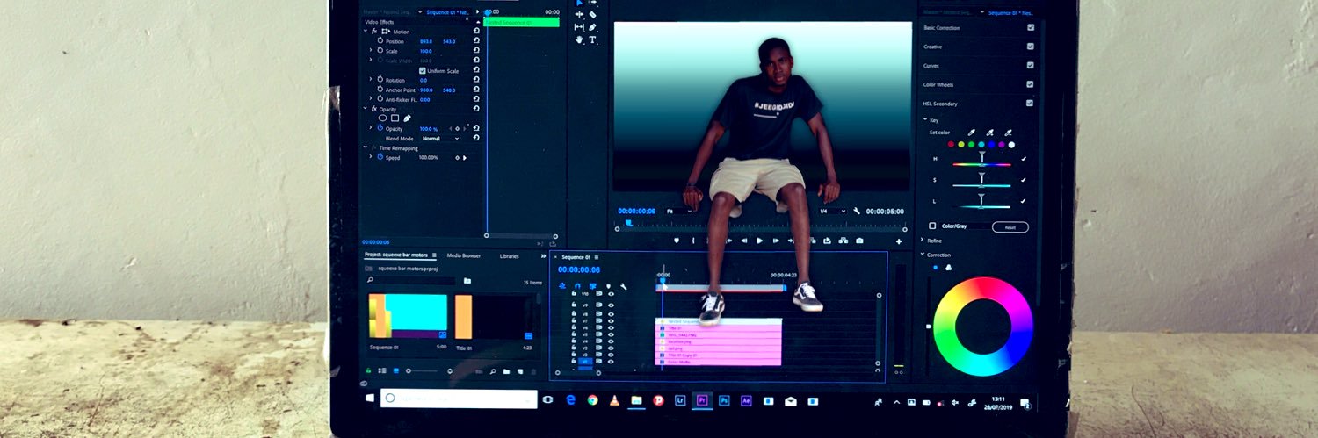This screenshot has width=1318, height=438.
Task: Disable the Basic Correction section checkbox
Action: coord(1031,27)
